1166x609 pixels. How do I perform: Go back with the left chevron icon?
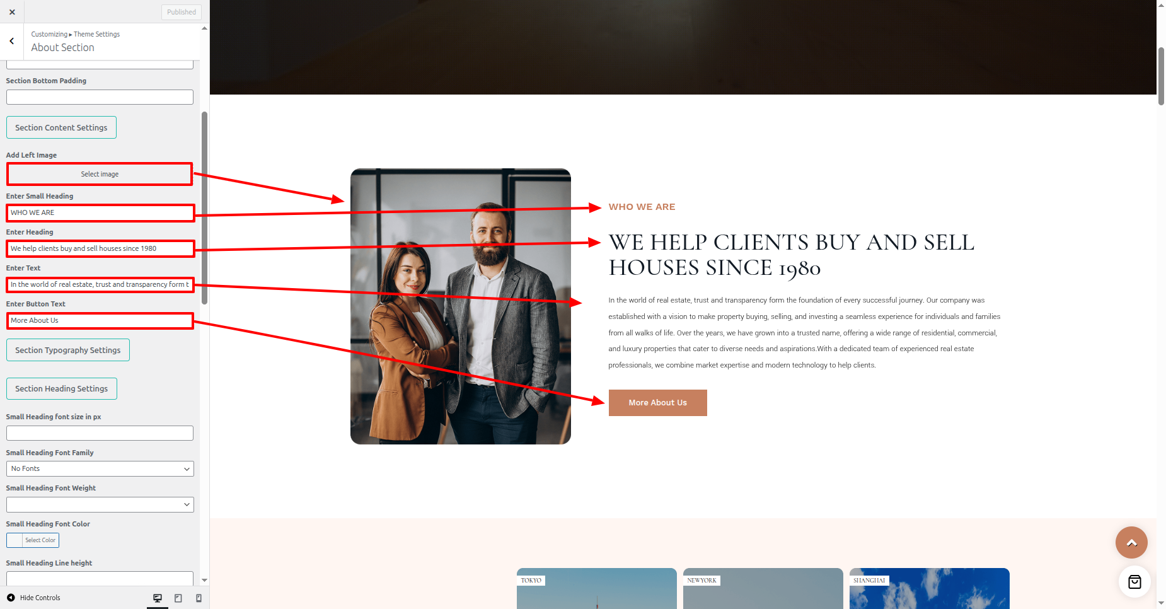click(12, 41)
